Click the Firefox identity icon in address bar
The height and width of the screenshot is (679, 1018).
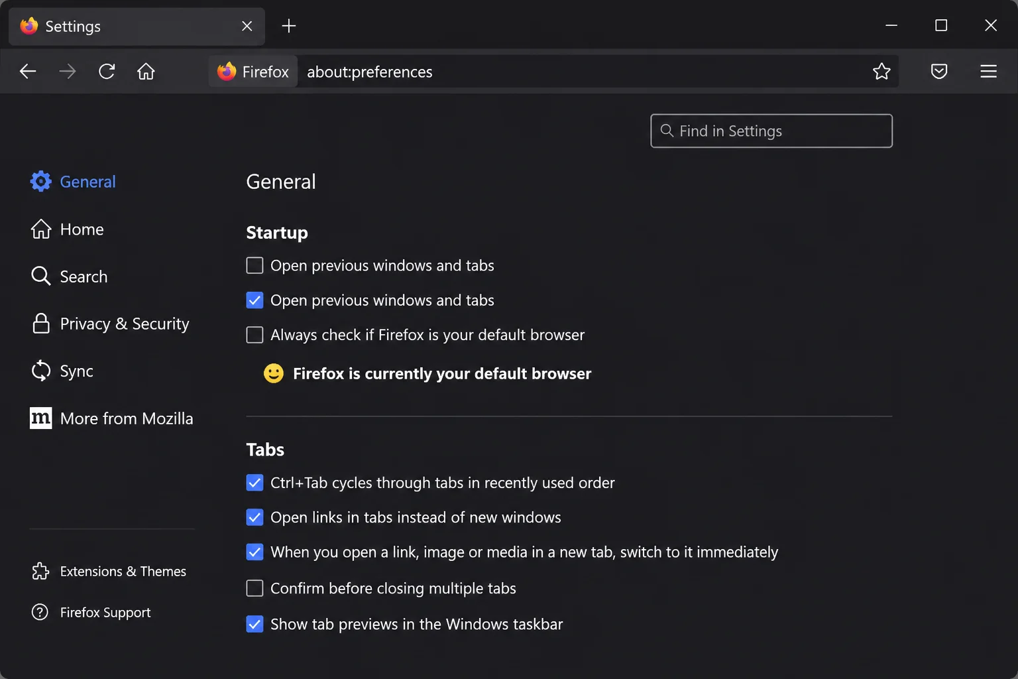227,71
